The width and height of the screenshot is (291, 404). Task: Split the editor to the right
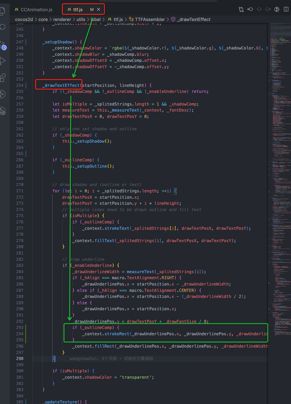point(286,9)
